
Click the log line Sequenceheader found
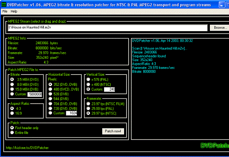[x=149, y=56]
